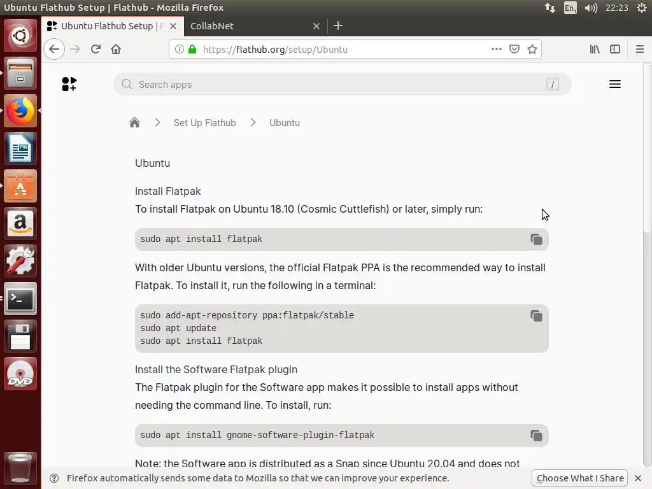Image resolution: width=652 pixels, height=489 pixels.
Task: Open the Firefox application menu
Action: [639, 49]
